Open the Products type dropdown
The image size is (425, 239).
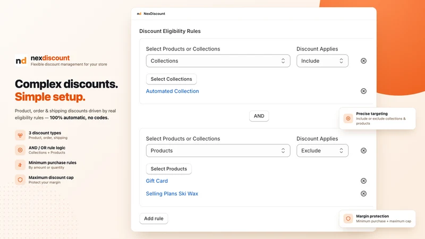[218, 150]
